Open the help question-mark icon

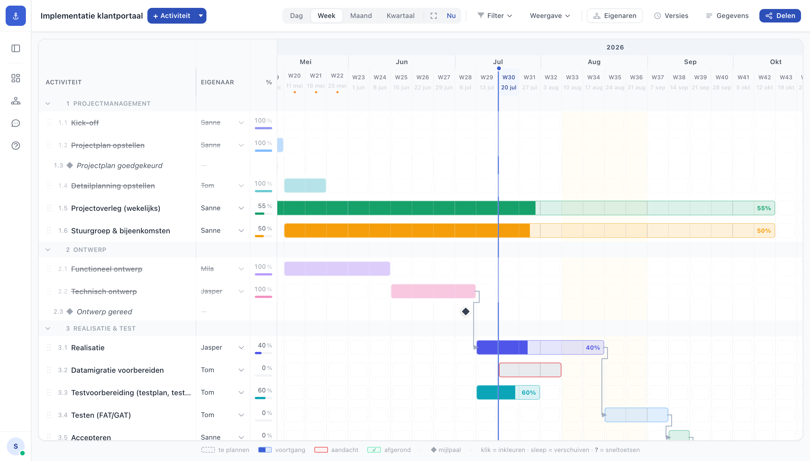(x=15, y=145)
